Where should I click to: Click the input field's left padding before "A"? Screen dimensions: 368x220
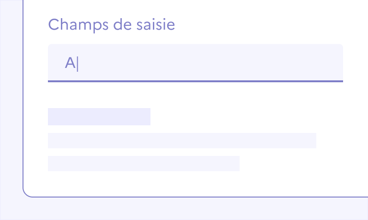(x=56, y=63)
